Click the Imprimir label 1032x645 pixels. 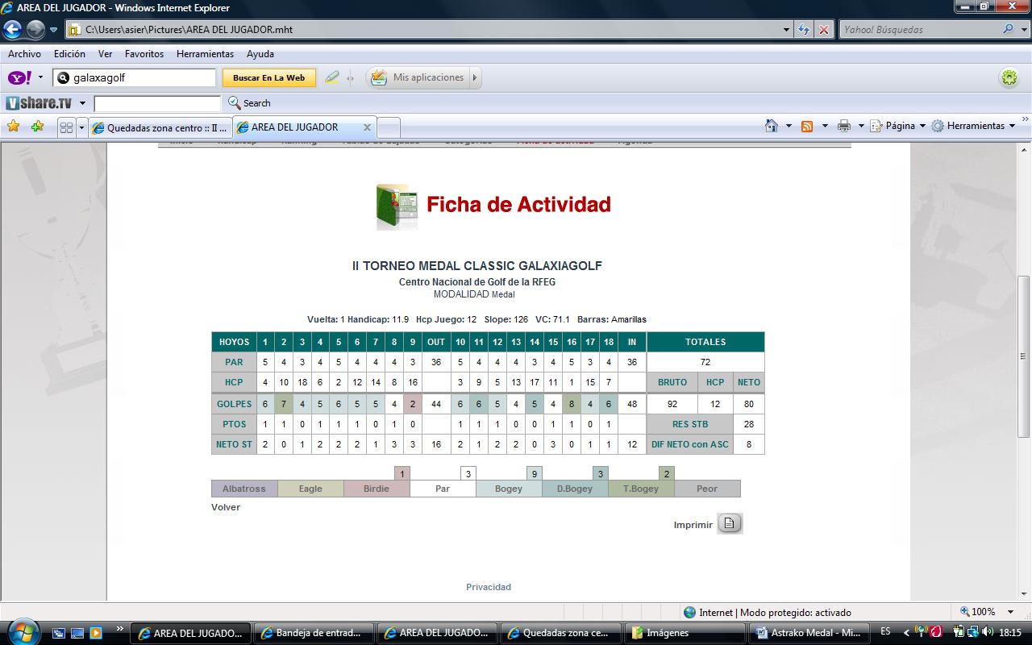click(693, 525)
